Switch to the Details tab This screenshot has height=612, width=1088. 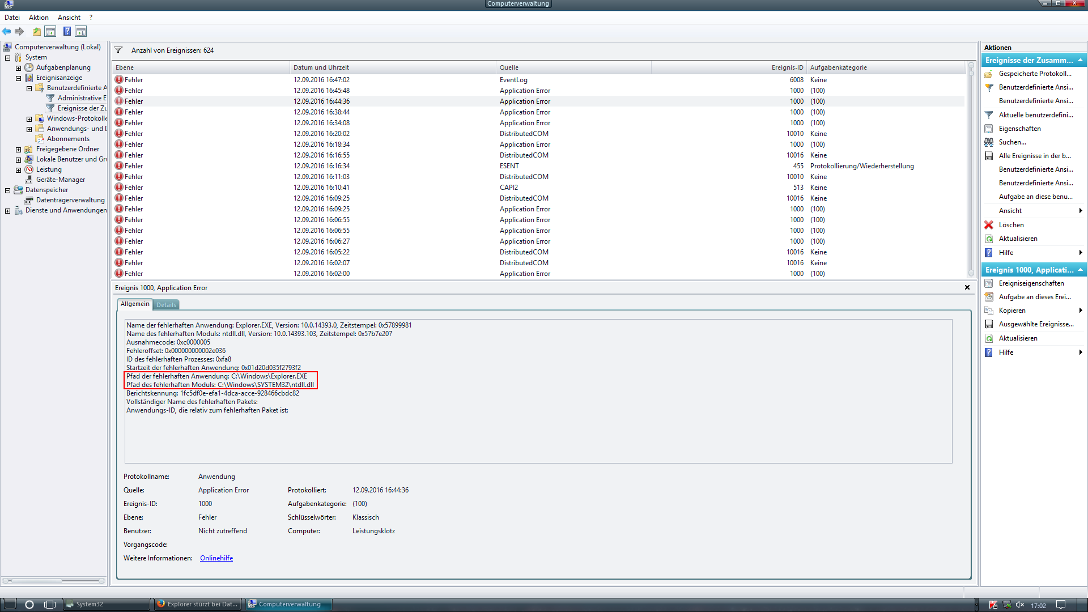pos(166,305)
